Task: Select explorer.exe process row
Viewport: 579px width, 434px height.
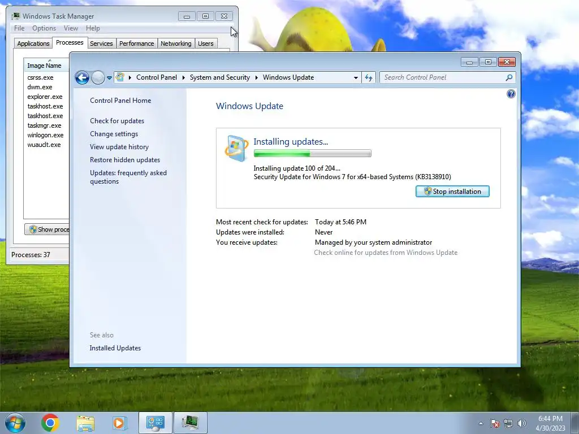Action: click(47, 97)
